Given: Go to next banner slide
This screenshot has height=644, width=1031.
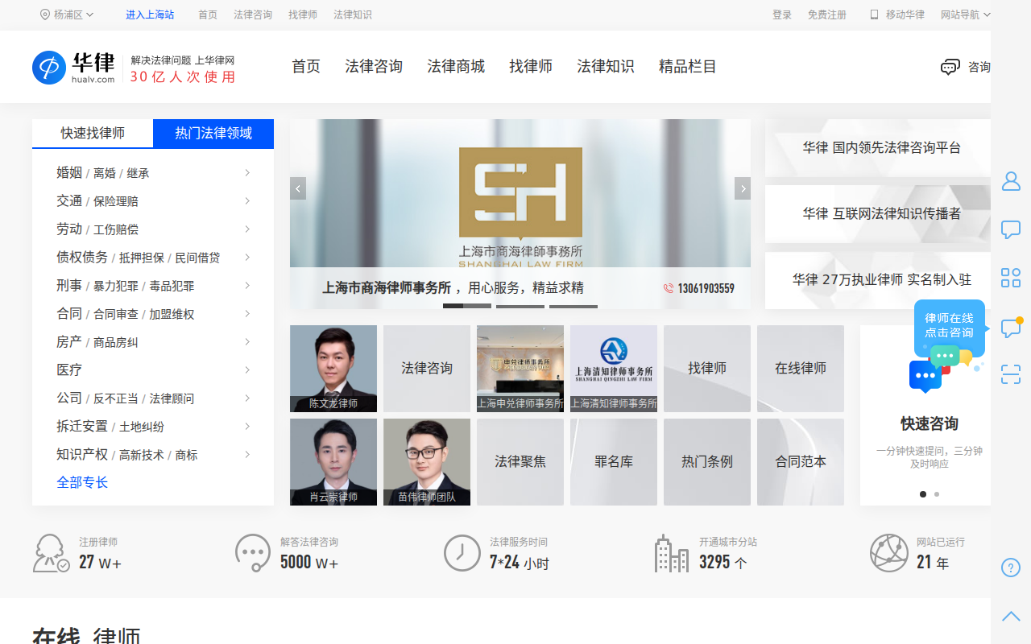Looking at the screenshot, I should (x=743, y=188).
